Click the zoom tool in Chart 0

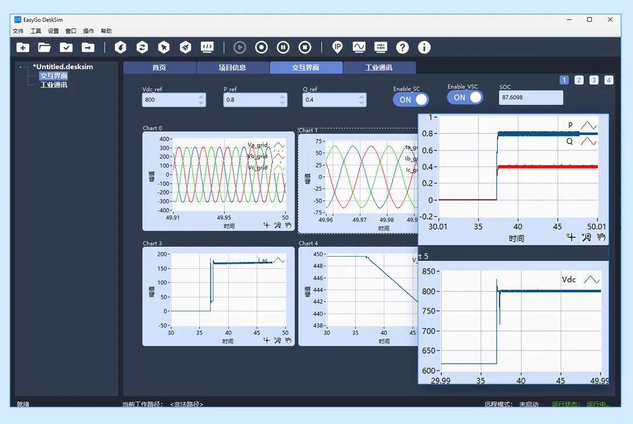pyautogui.click(x=277, y=224)
